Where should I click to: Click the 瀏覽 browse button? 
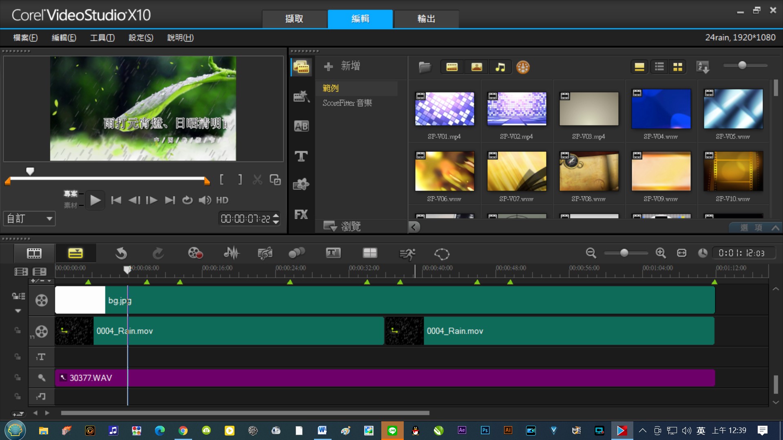pyautogui.click(x=342, y=226)
